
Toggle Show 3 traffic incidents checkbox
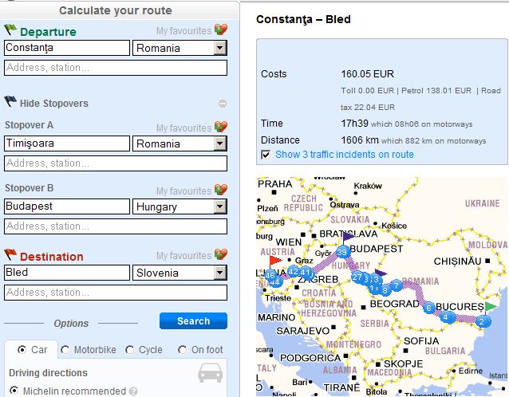pos(266,155)
